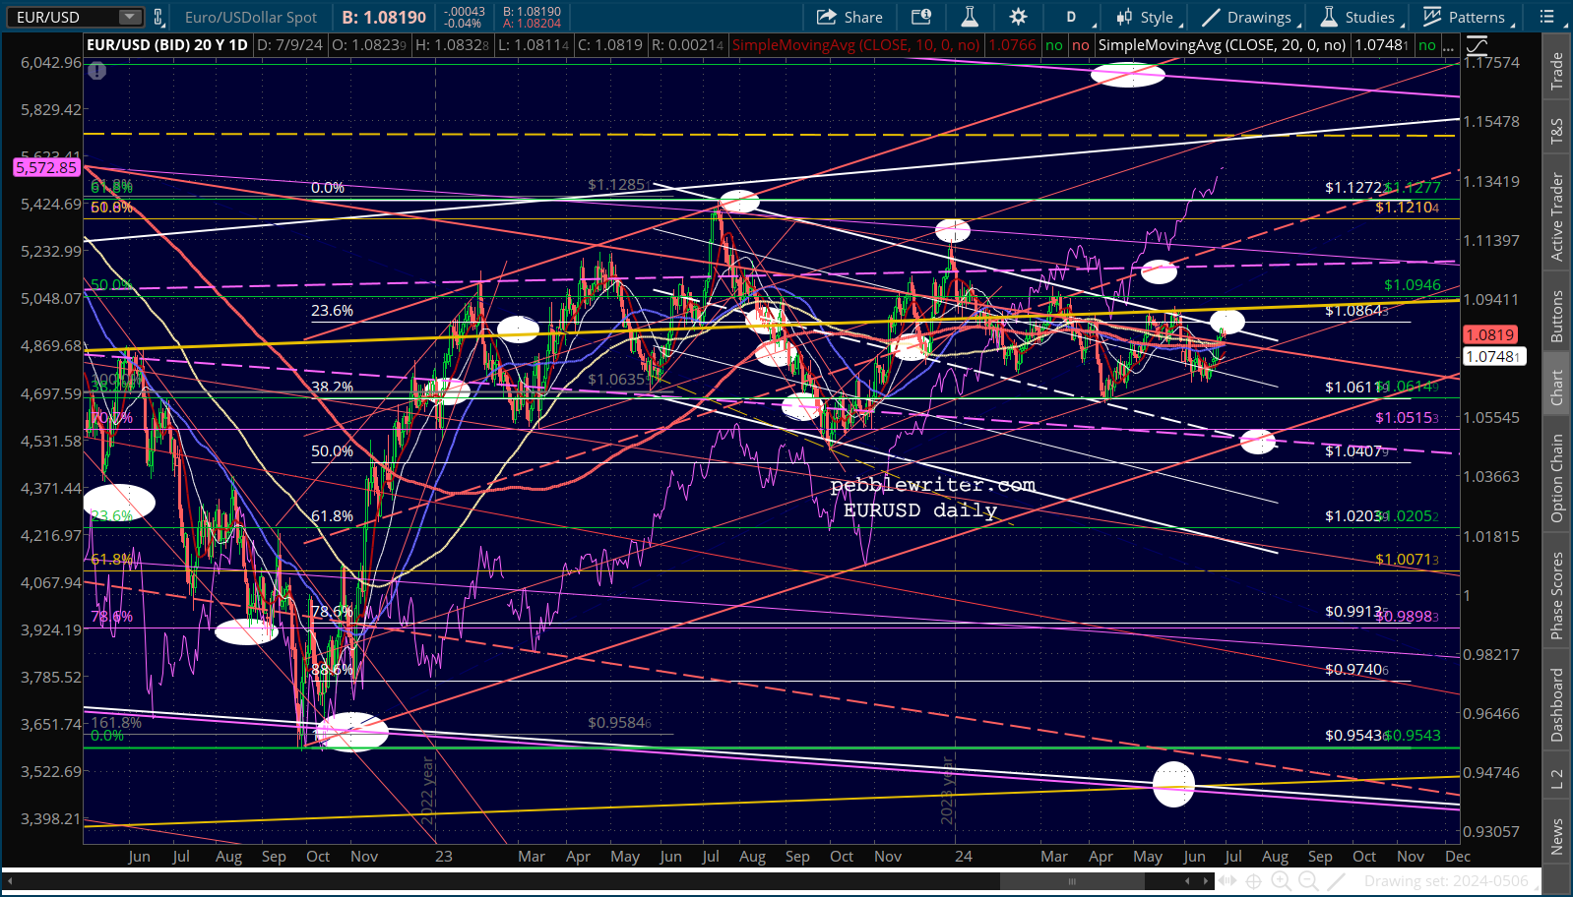This screenshot has height=897, width=1573.
Task: Click the candlestick Style icon
Action: 1124,17
